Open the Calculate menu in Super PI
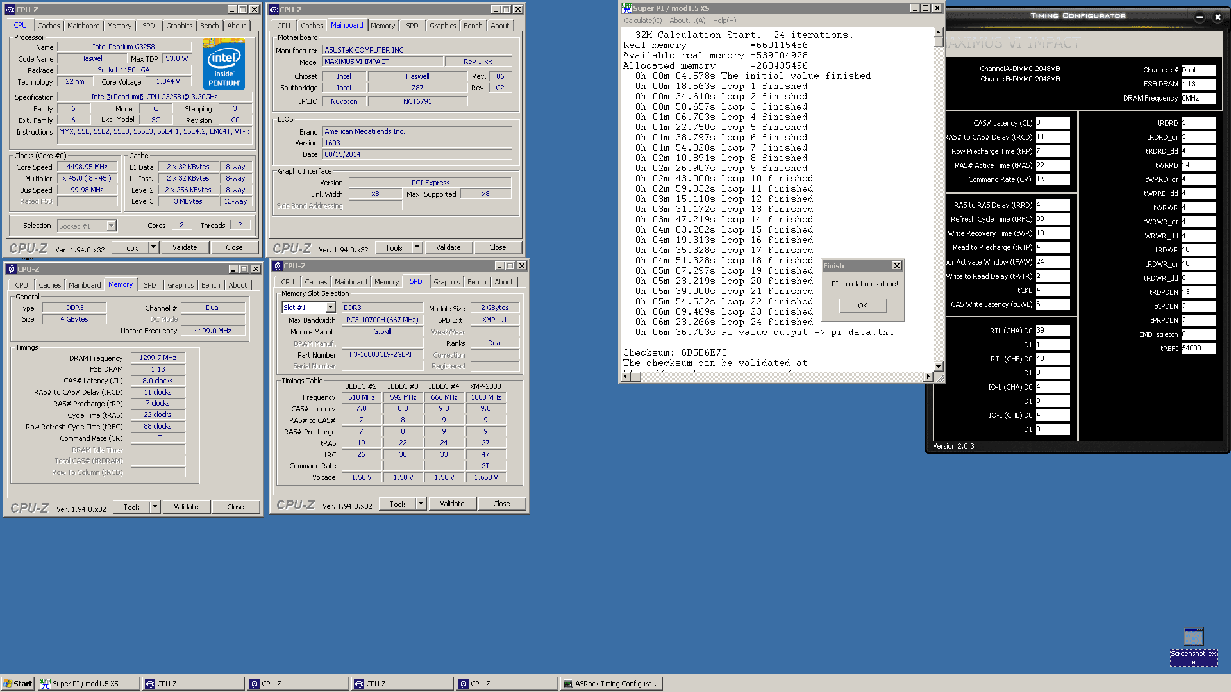This screenshot has height=692, width=1231. pos(642,21)
